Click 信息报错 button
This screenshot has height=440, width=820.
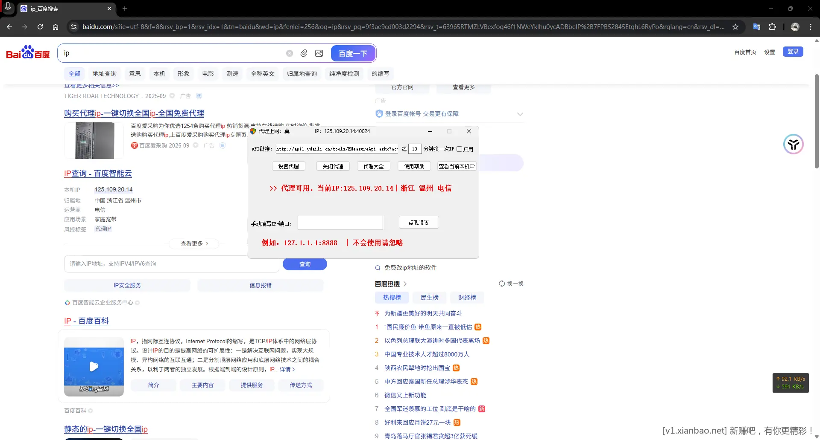click(261, 285)
